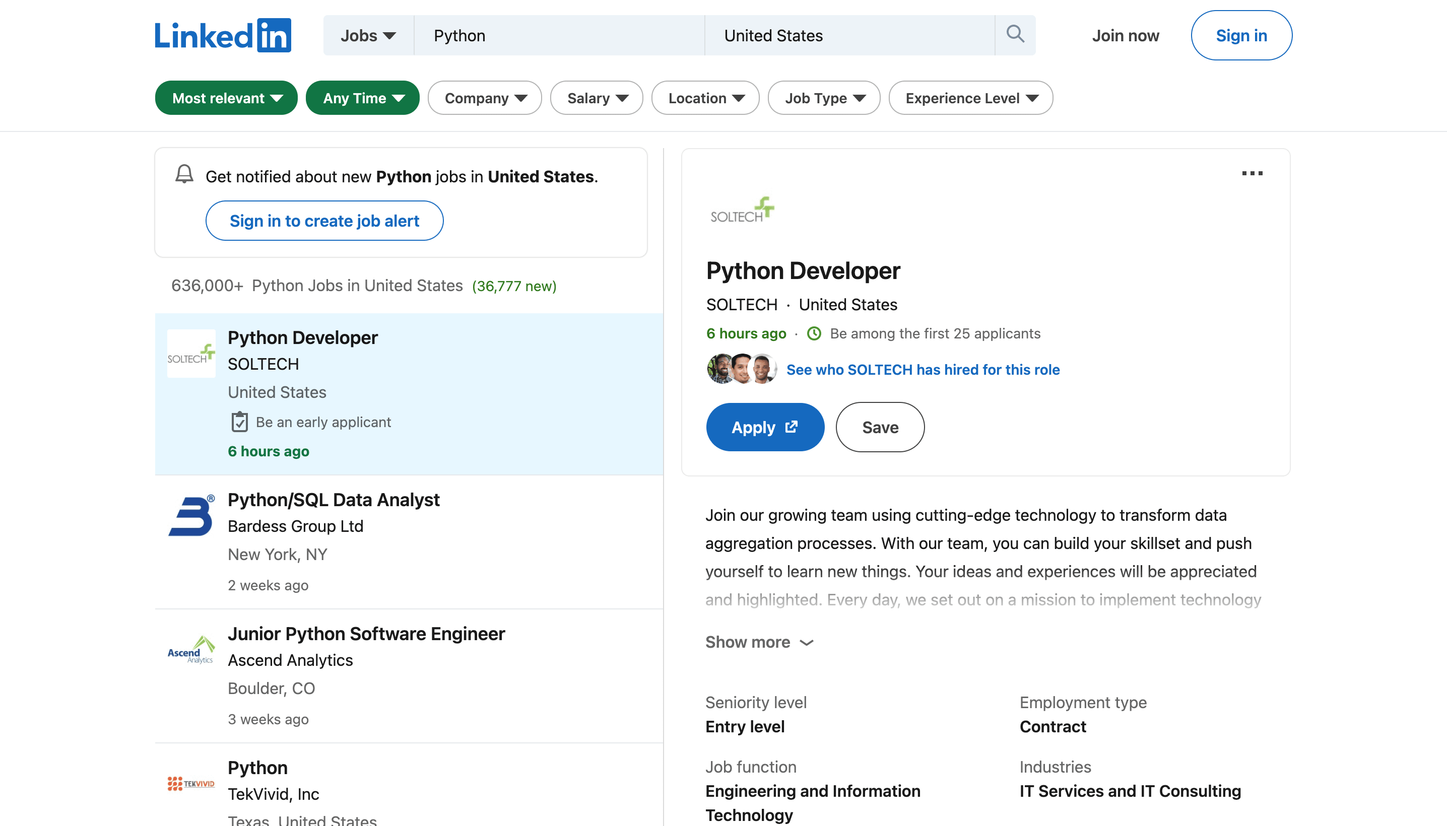Image resolution: width=1447 pixels, height=826 pixels.
Task: Click the Join now link
Action: 1125,35
